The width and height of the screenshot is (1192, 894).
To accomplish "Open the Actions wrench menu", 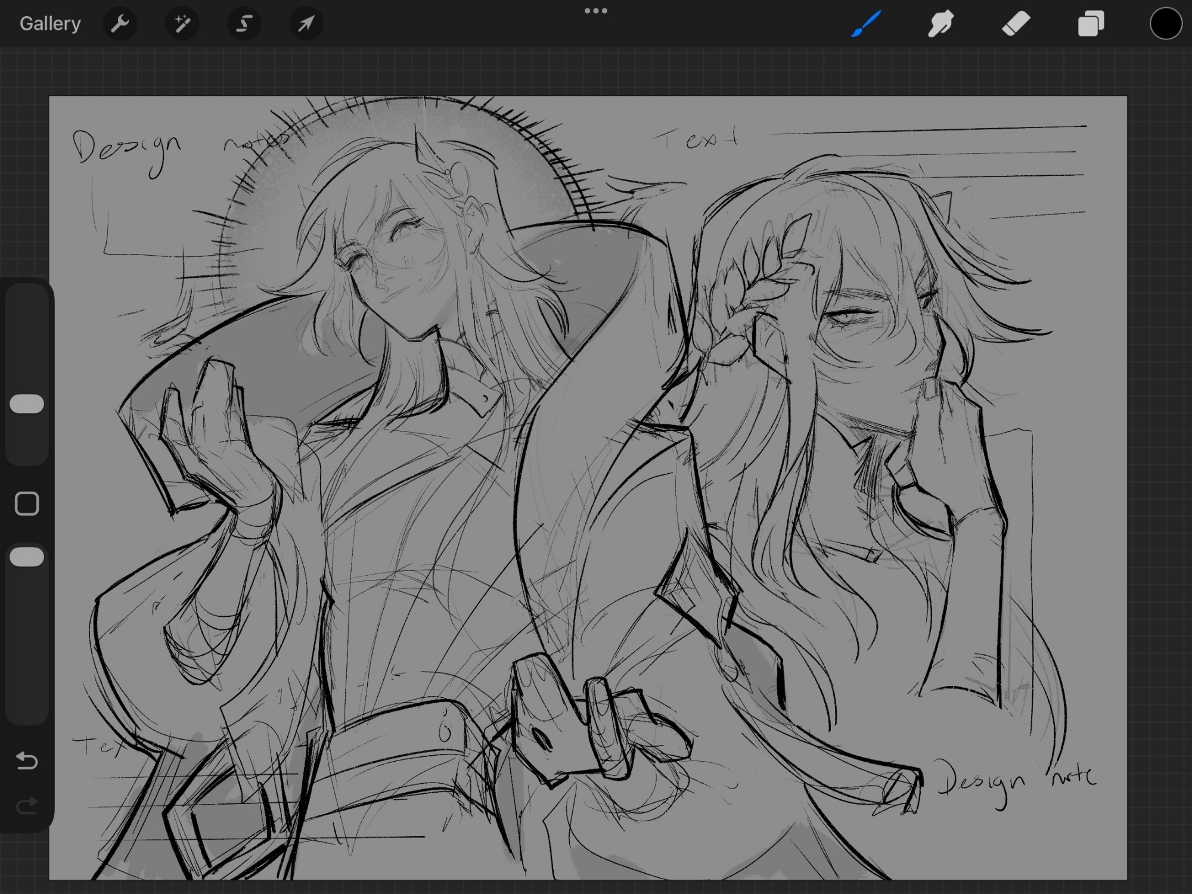I will (120, 24).
